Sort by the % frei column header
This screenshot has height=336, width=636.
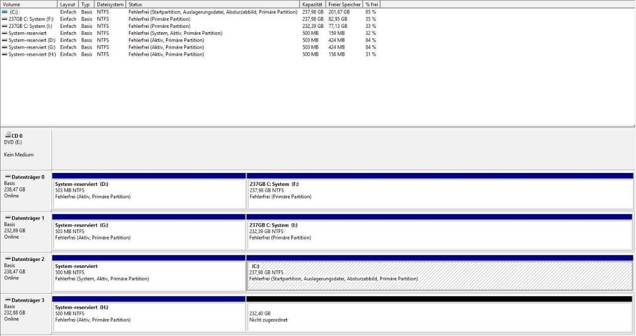372,4
